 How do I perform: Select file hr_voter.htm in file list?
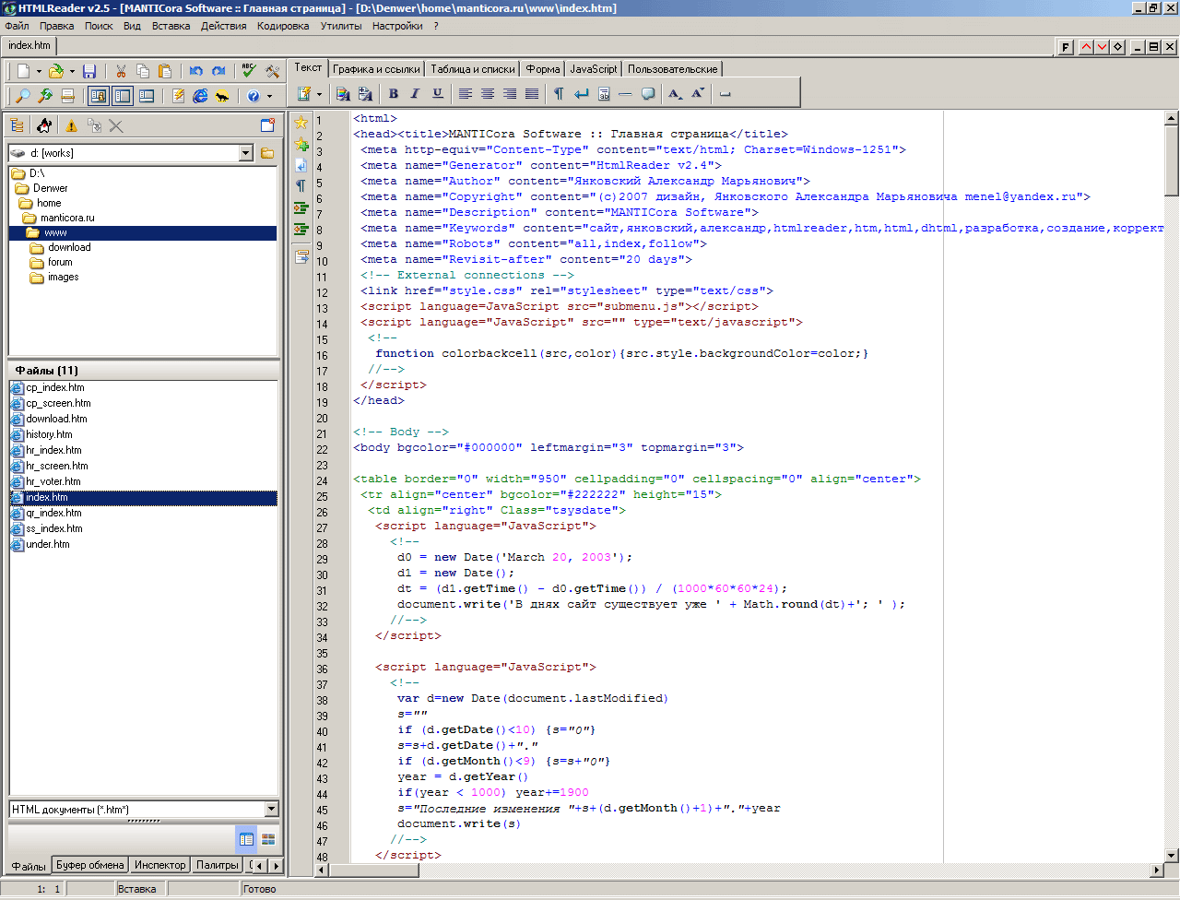(53, 481)
